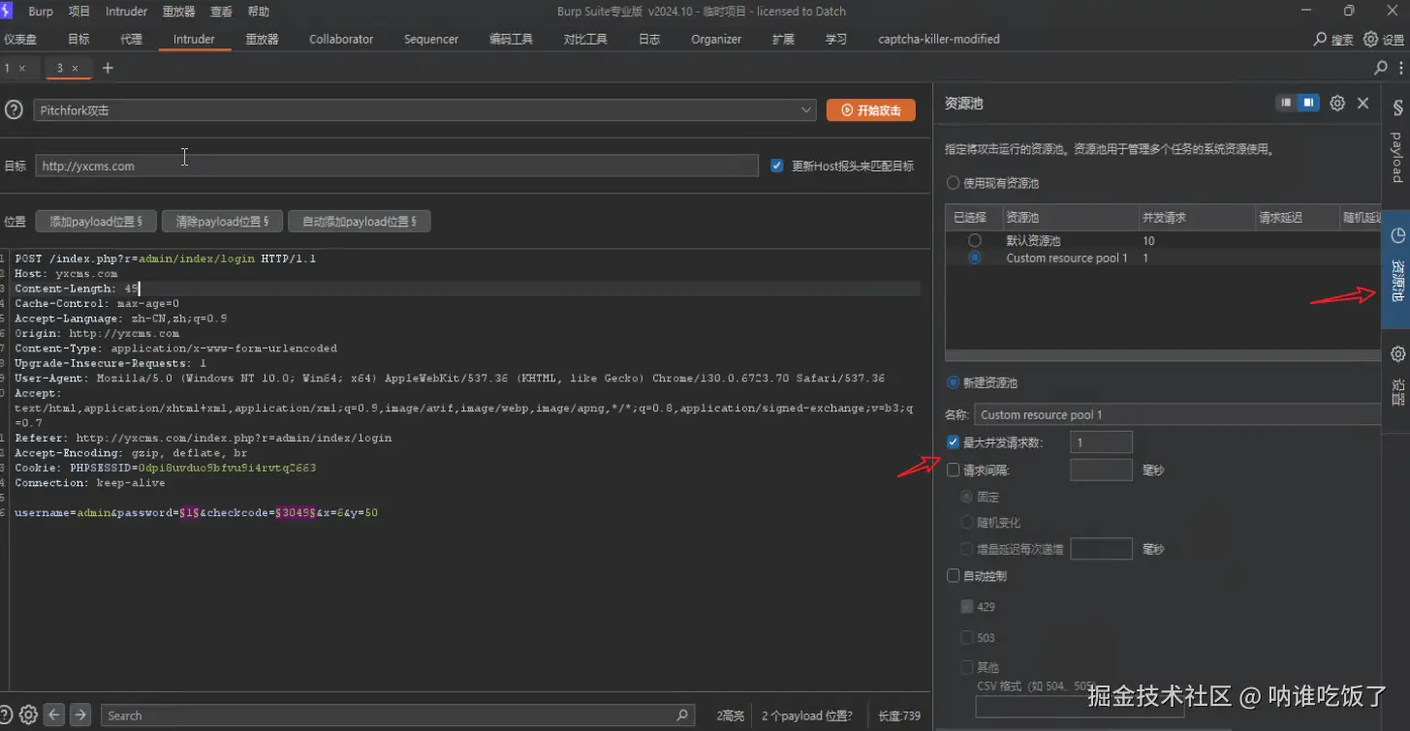Viewport: 1410px width, 731px height.
Task: Enable the 请求间隔 checkbox
Action: point(954,471)
